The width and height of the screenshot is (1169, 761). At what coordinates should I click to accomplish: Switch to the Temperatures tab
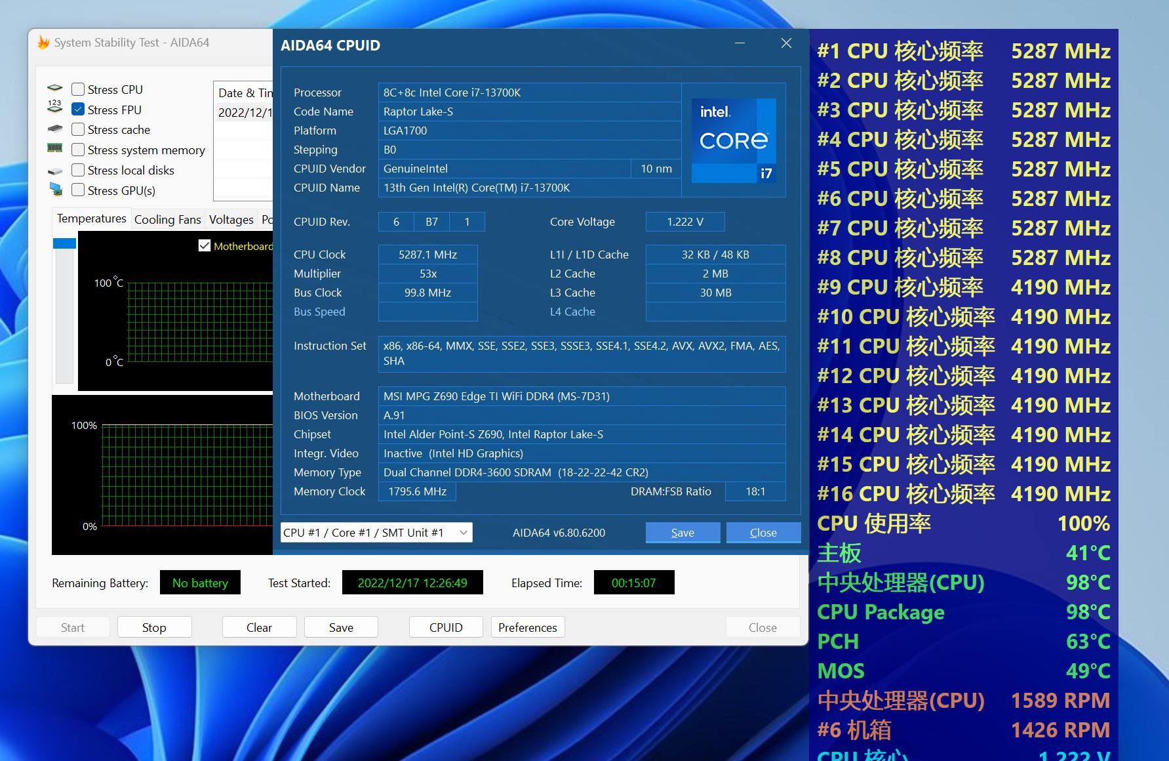pos(91,218)
